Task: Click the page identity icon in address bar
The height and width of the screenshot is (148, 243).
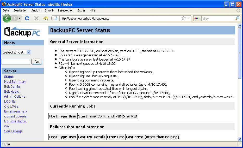Action: pyautogui.click(x=55, y=18)
